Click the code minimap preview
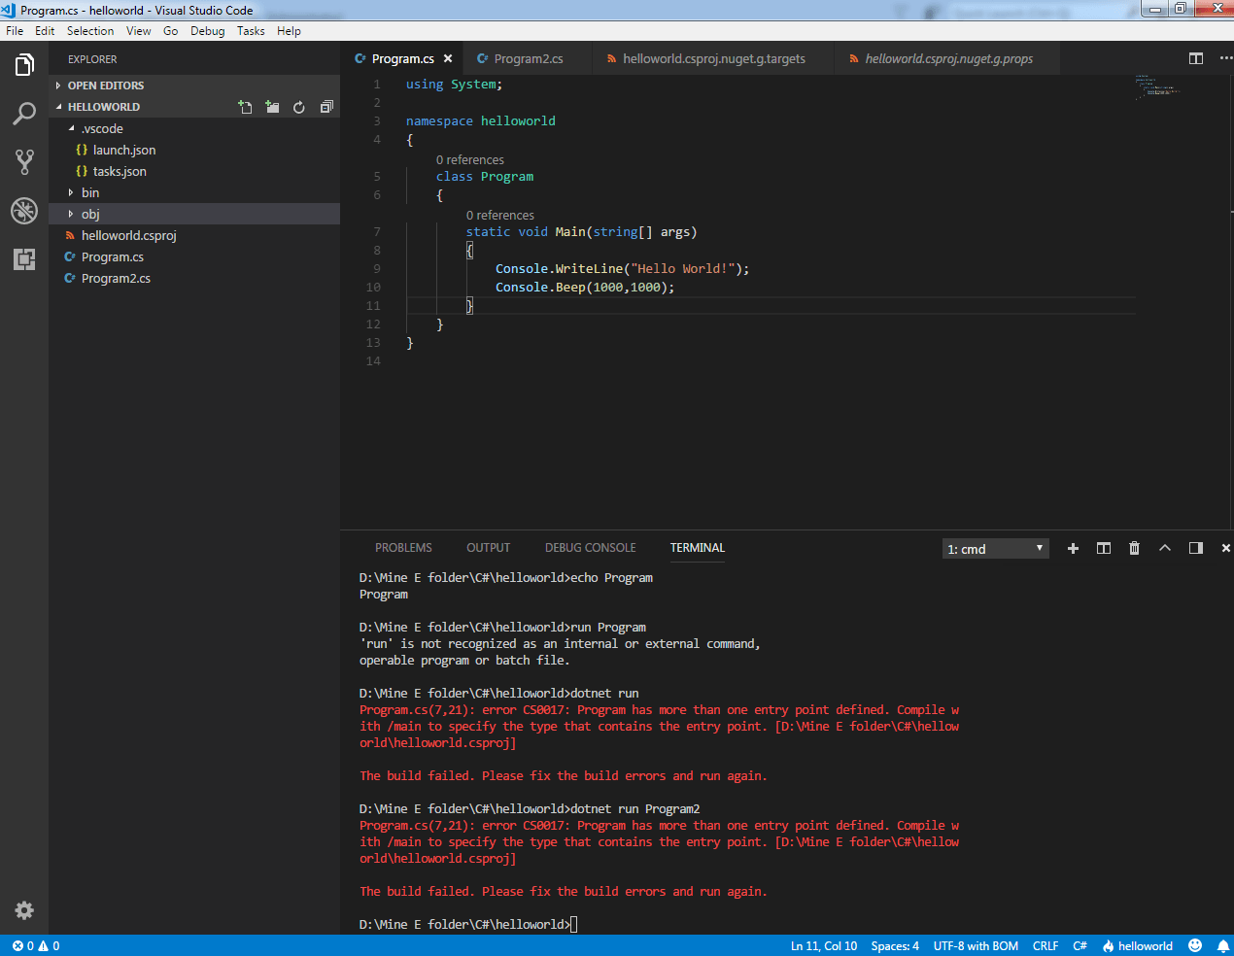1234x956 pixels. (1156, 87)
